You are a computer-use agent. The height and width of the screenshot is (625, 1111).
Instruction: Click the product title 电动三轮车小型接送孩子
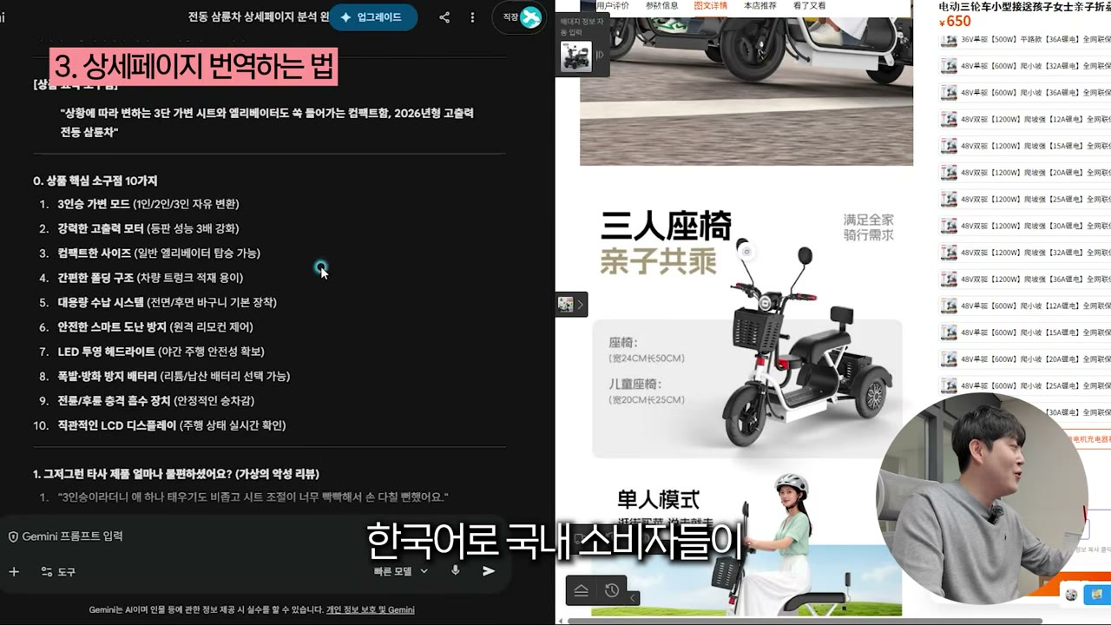pos(1025,6)
